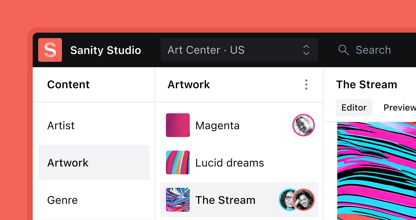Screen dimensions: 416x220
Task: Click the large Stream artwork image
Action: (377, 171)
